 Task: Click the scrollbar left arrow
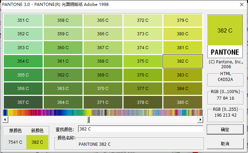coord(6,119)
